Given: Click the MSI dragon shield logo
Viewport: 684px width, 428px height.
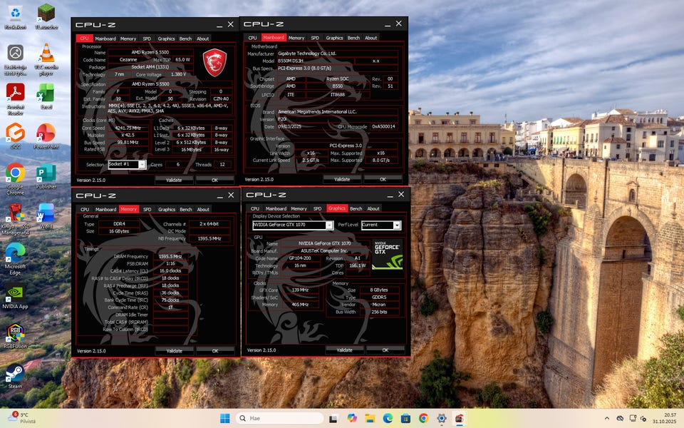Looking at the screenshot, I should pyautogui.click(x=214, y=63).
